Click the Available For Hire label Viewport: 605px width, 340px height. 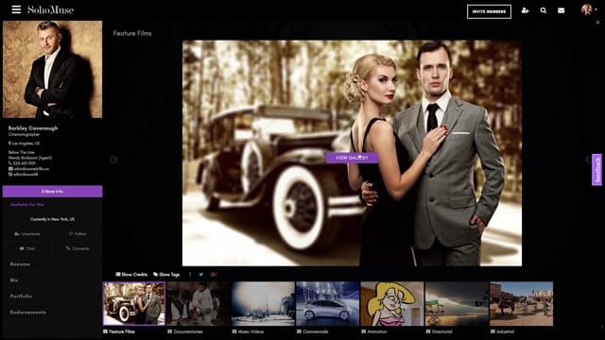(27, 205)
